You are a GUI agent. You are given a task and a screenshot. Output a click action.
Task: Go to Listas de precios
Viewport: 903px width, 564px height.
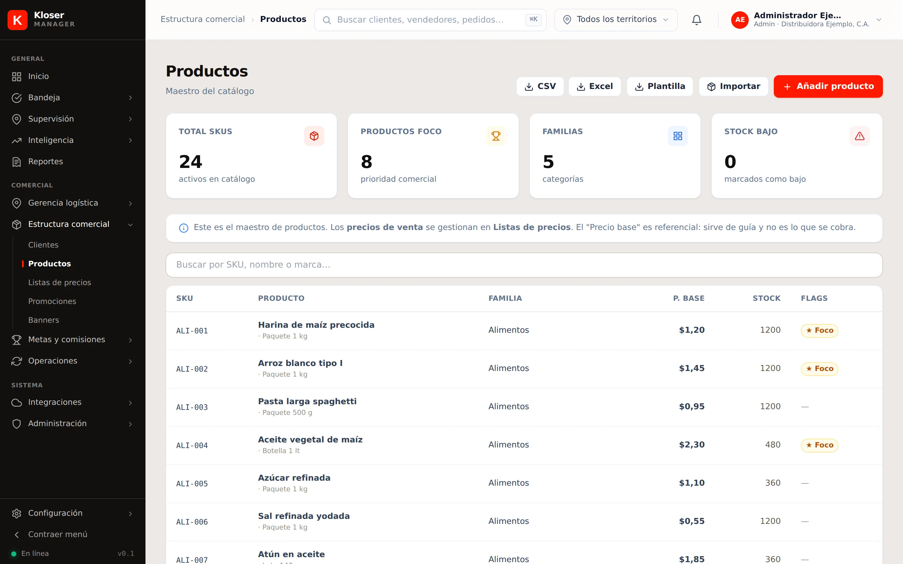click(x=60, y=283)
